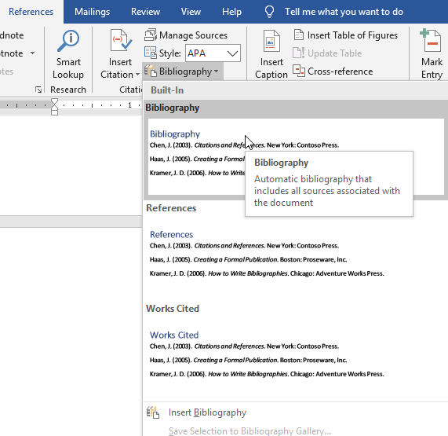
Task: Click the Mark Entry icon
Action: 431,40
